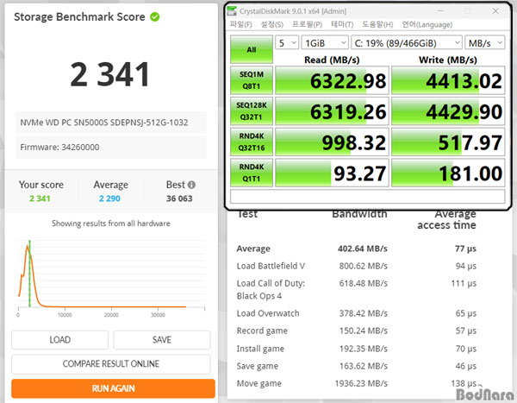
Task: Click the info icon next to Best
Action: [191, 185]
